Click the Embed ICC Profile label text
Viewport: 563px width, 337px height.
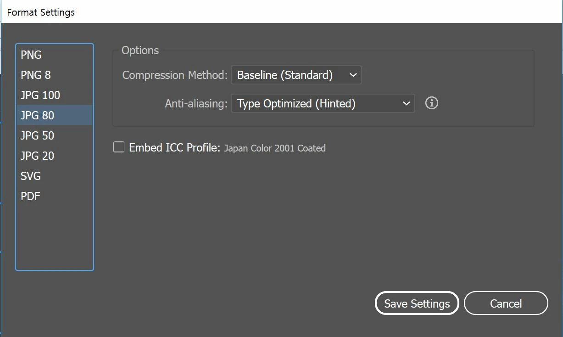(175, 147)
